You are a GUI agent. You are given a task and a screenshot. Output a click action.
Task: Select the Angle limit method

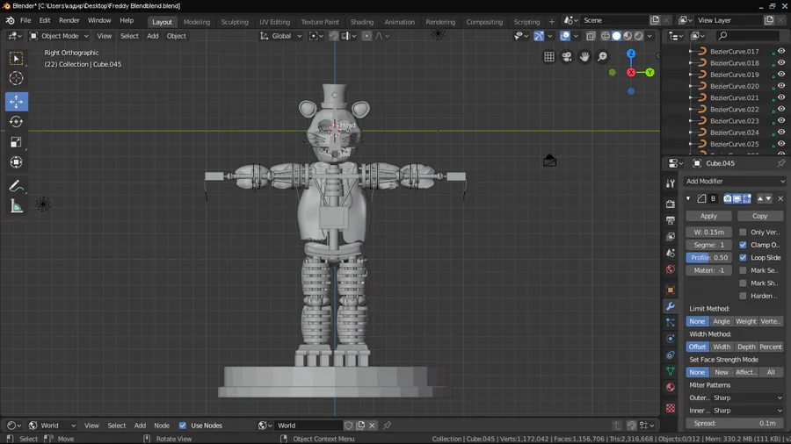[721, 321]
